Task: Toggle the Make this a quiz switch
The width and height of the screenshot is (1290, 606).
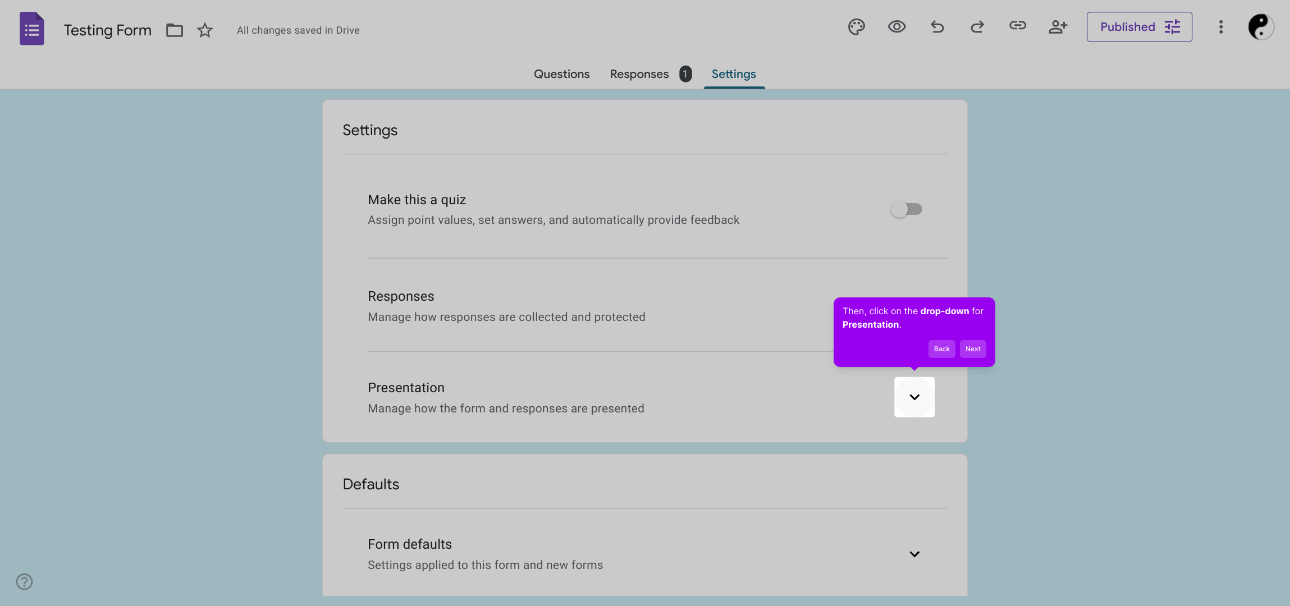Action: tap(906, 209)
